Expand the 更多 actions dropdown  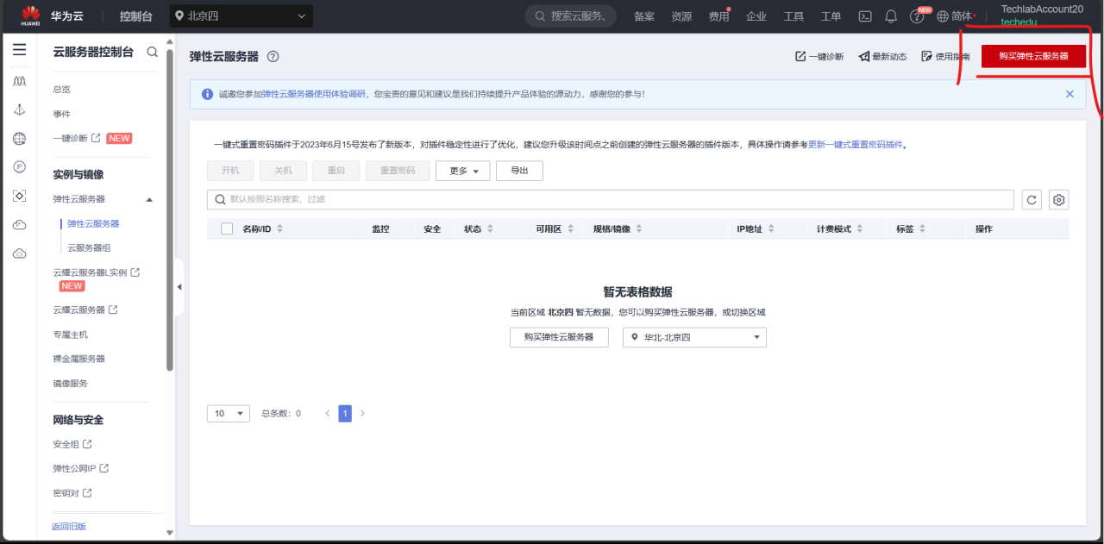(x=462, y=170)
